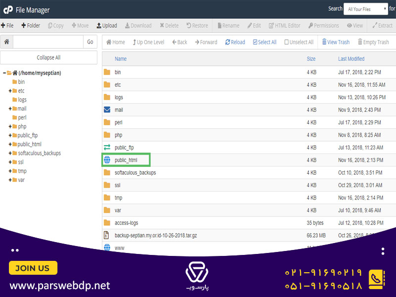
Task: Click the Go button
Action: 90,42
